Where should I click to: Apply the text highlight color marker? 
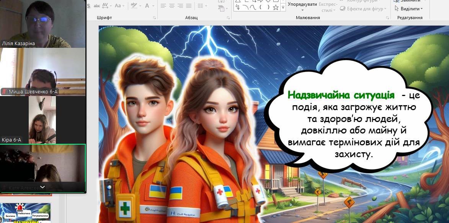(134, 5)
